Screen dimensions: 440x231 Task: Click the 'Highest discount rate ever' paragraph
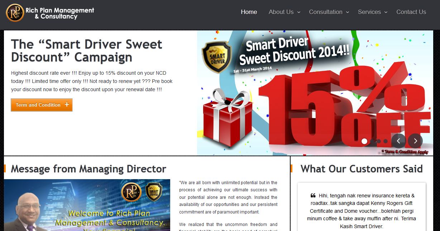point(92,81)
